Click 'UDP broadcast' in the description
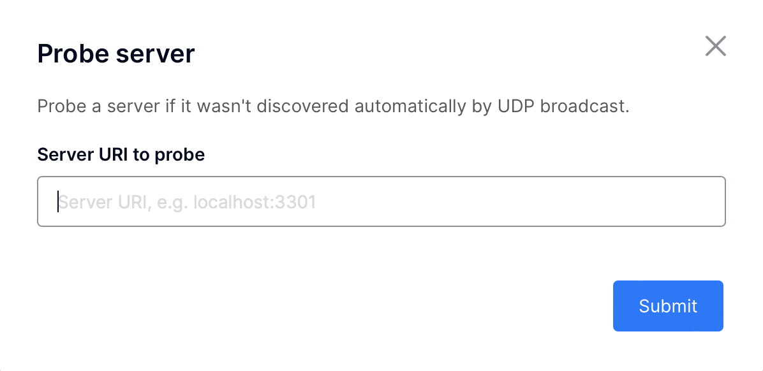763x371 pixels. click(x=563, y=106)
